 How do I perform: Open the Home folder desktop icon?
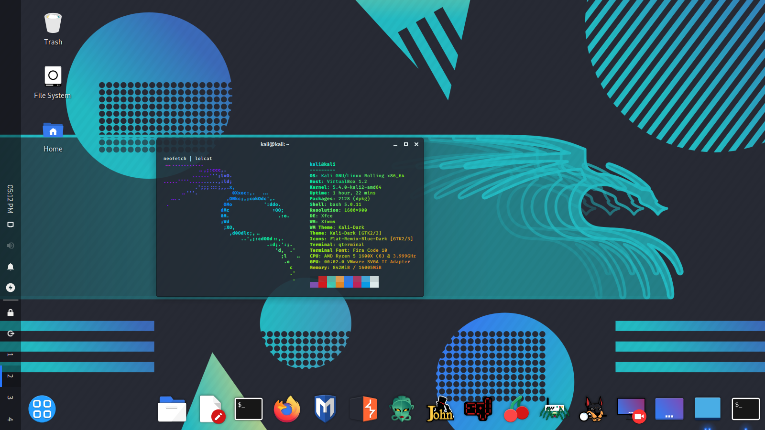point(53,130)
